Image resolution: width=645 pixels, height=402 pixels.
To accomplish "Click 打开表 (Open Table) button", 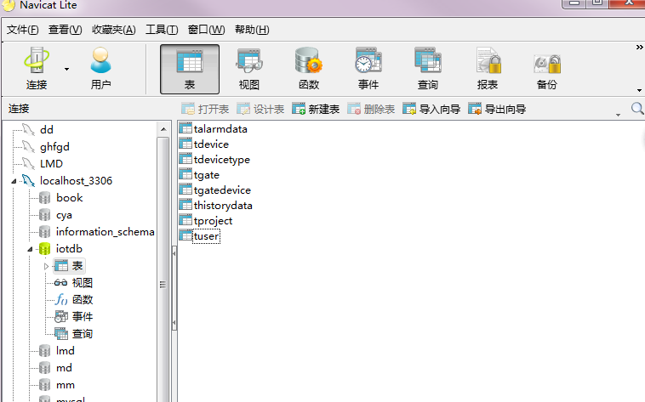I will [x=205, y=109].
